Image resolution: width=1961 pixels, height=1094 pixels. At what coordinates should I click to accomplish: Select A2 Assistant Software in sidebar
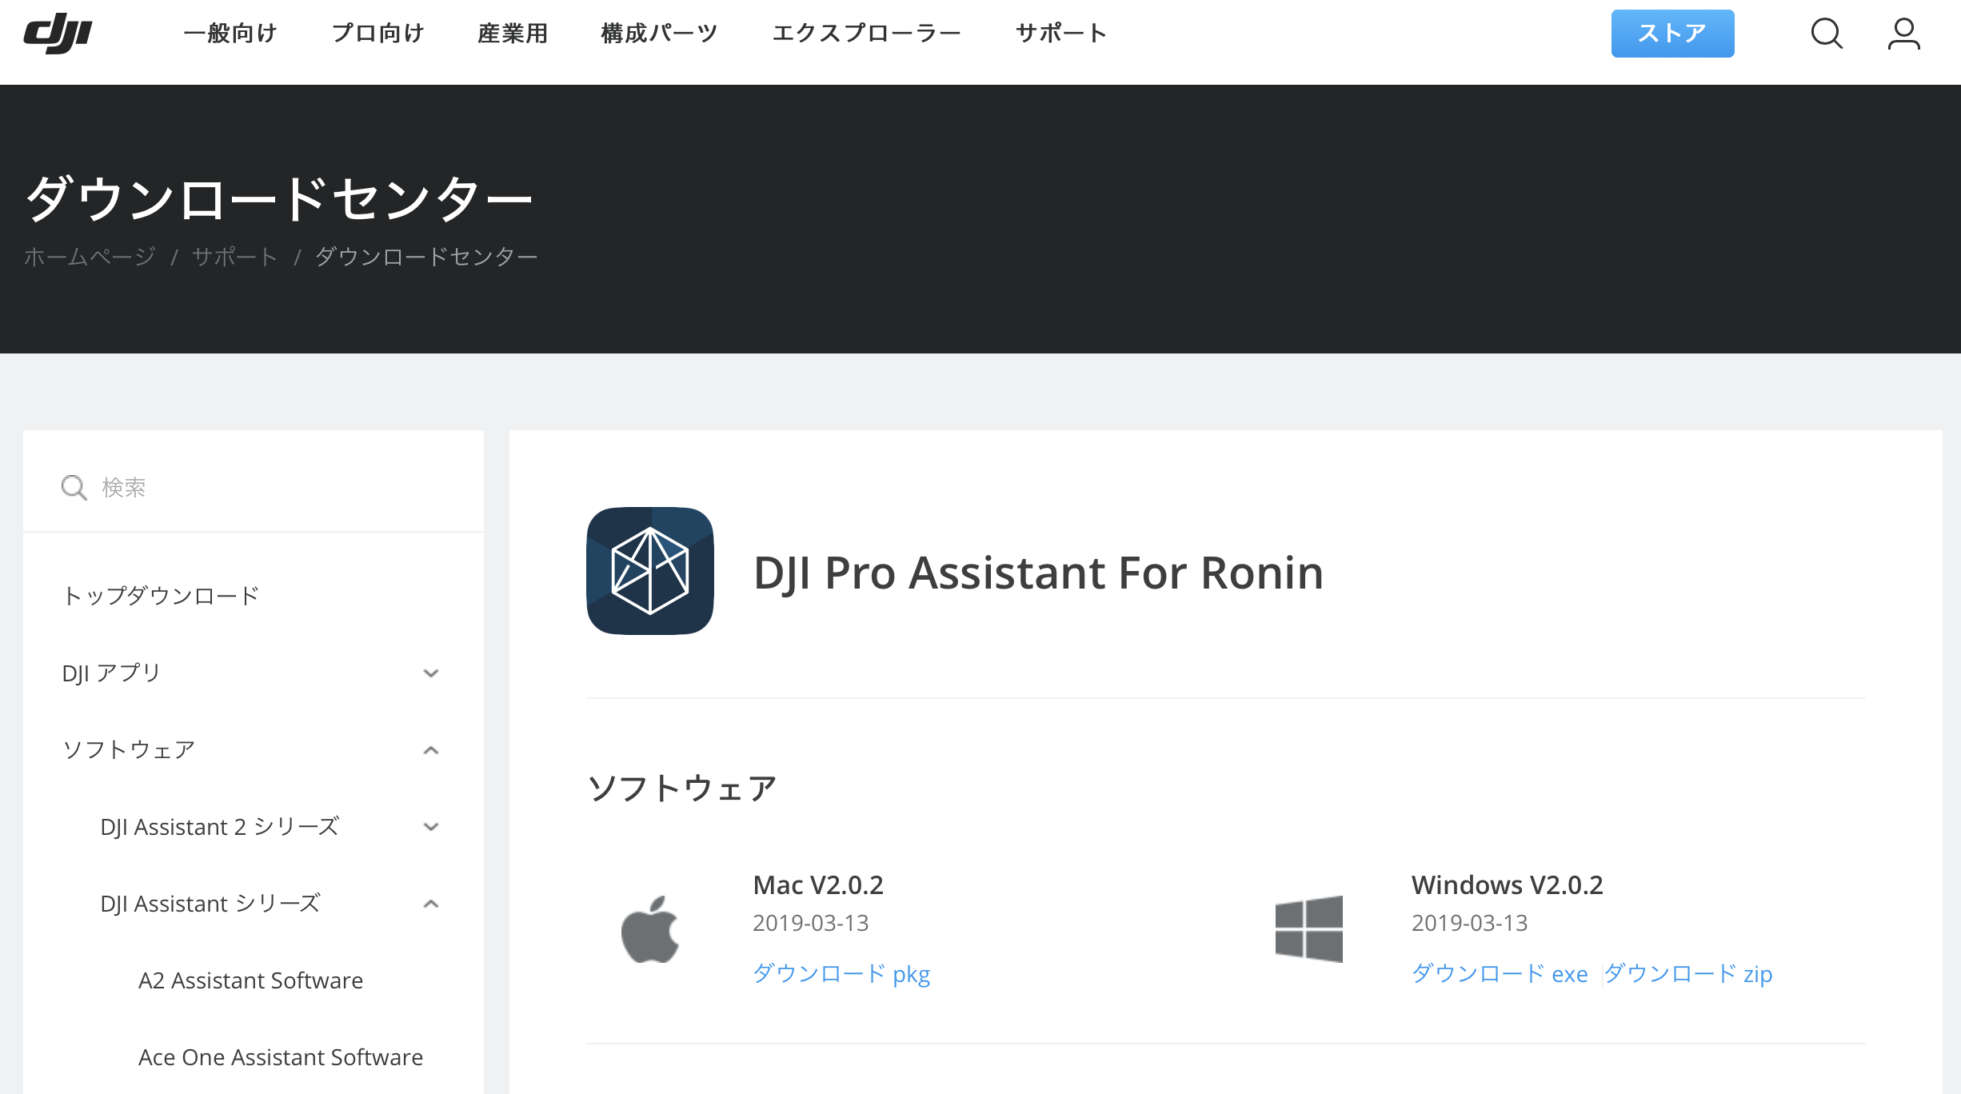pos(250,980)
